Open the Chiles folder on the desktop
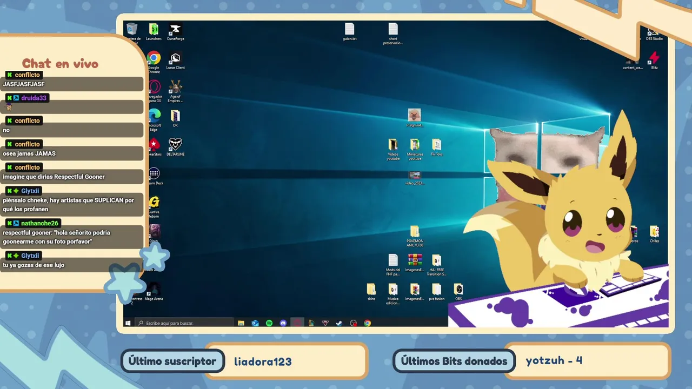This screenshot has height=389, width=692. tap(654, 234)
